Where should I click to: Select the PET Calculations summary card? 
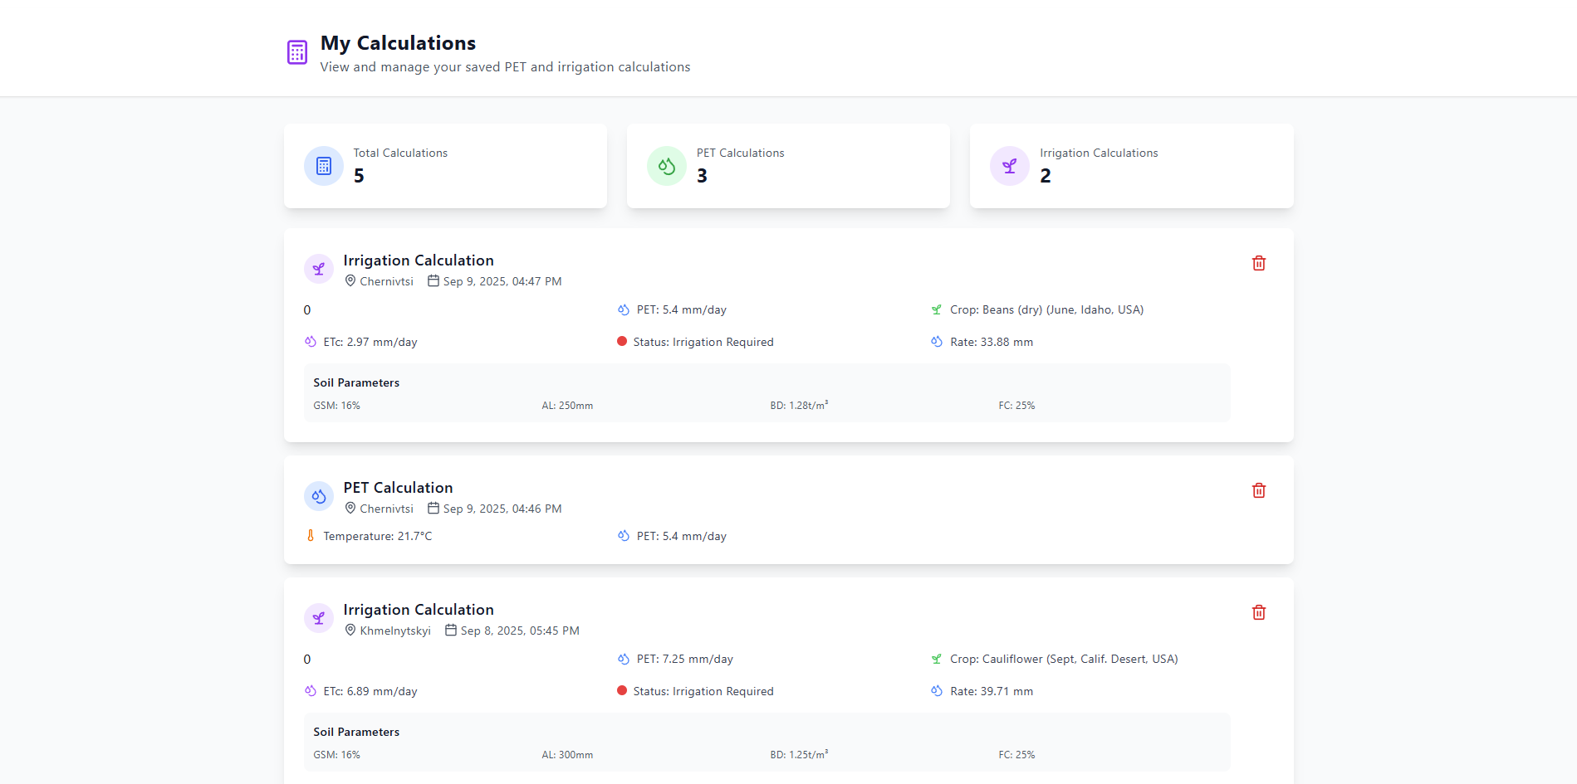[788, 166]
